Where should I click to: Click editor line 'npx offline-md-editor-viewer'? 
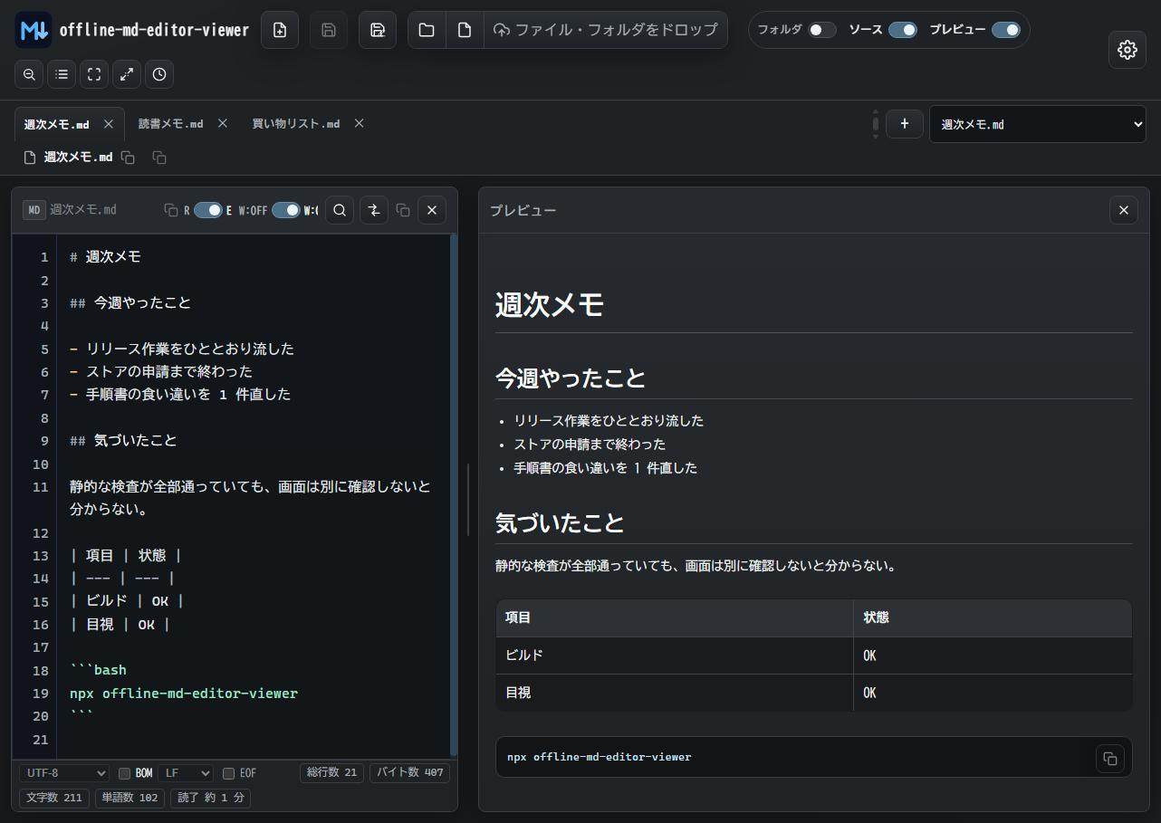[x=184, y=693]
